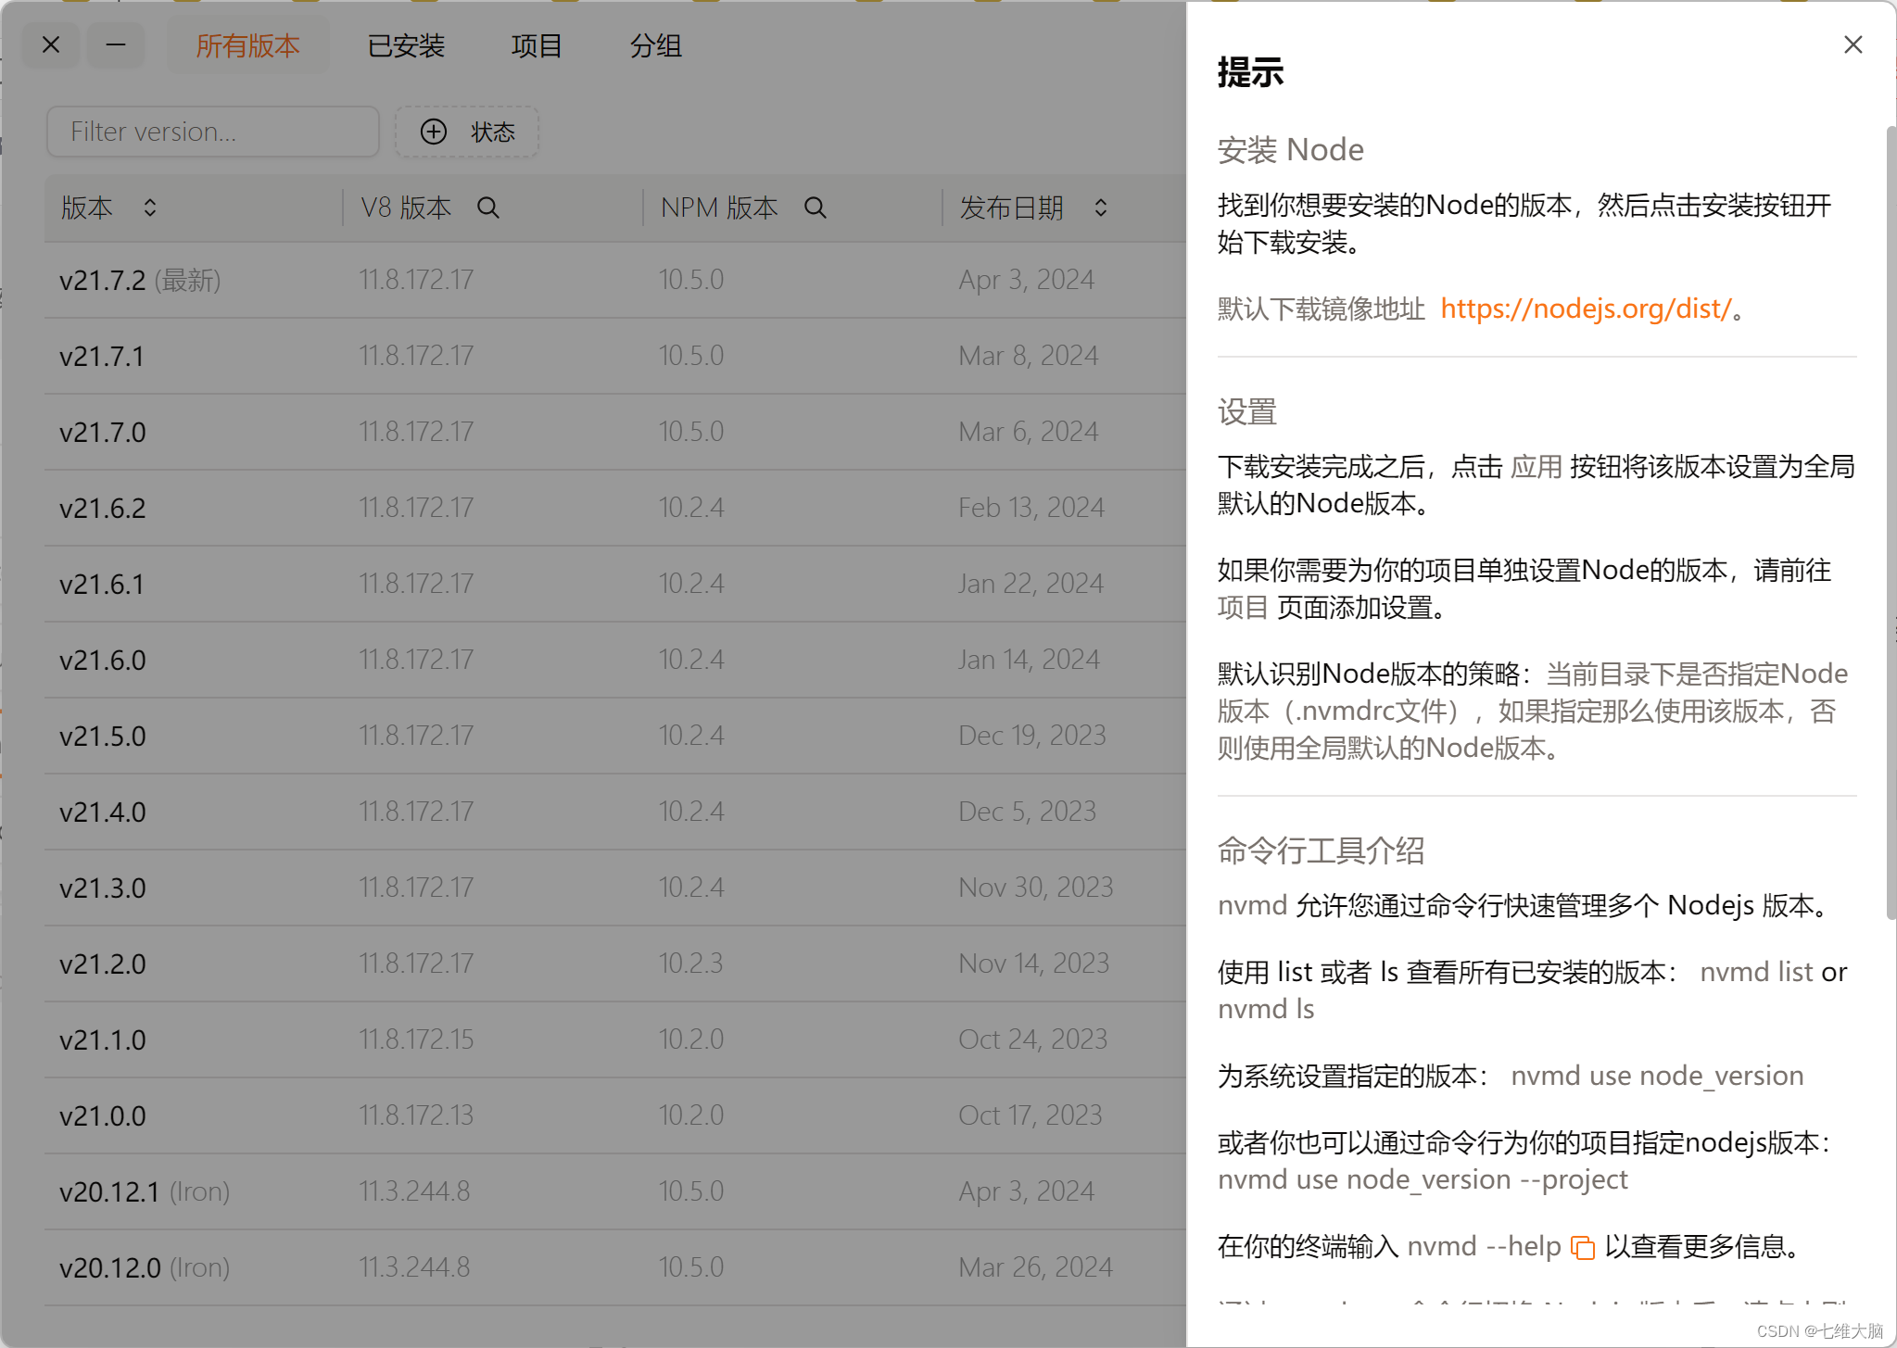
Task: Click the 命令行工具介绍 section heading
Action: point(1321,850)
